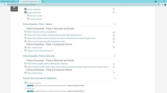Check the Módulo 5 completion box
The image size is (167, 93).
(114, 64)
